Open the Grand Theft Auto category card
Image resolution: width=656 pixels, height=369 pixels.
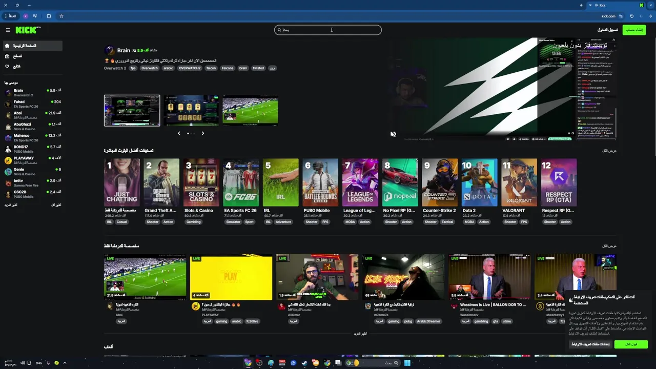(x=161, y=182)
